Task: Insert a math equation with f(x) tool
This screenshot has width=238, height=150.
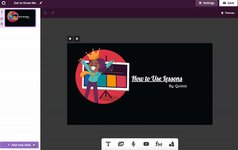Action: tap(159, 144)
